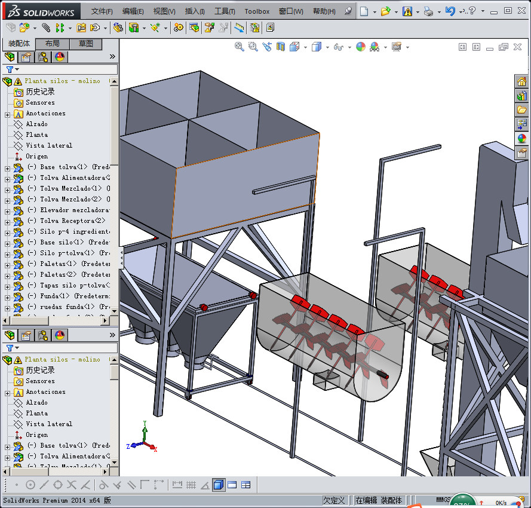Select Vista lateral plane in upper tree
Viewport: 531px width, 508px height.
tap(48, 145)
